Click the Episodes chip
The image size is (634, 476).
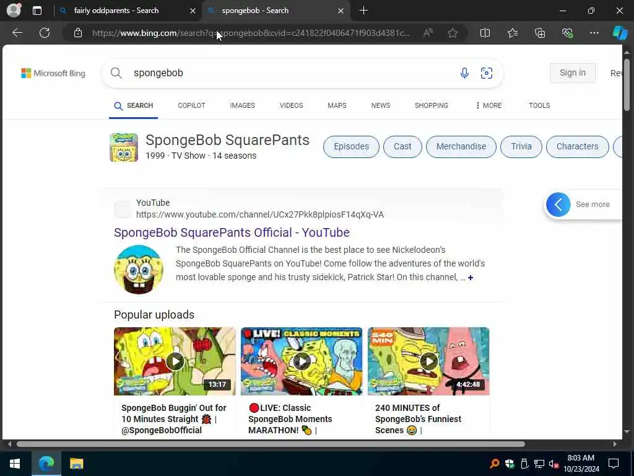coord(352,146)
